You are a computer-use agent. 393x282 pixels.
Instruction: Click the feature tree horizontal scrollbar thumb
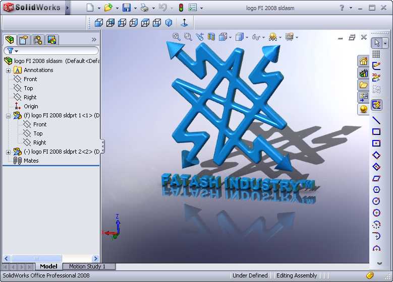click(36, 258)
